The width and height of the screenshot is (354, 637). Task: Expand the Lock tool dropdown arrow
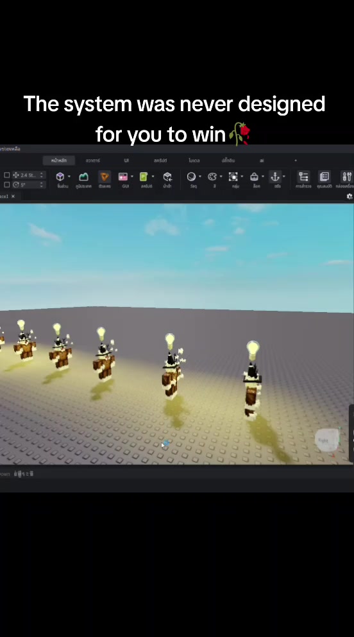[x=263, y=177]
